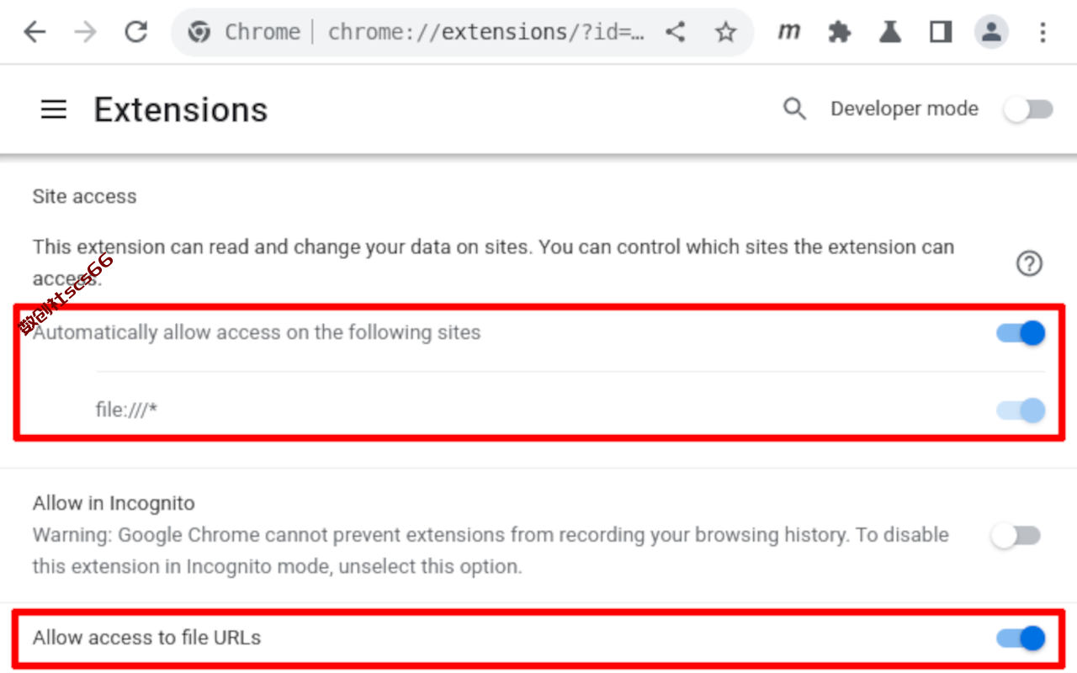The height and width of the screenshot is (673, 1077).
Task: Enable Developer mode switch
Action: [x=1028, y=109]
